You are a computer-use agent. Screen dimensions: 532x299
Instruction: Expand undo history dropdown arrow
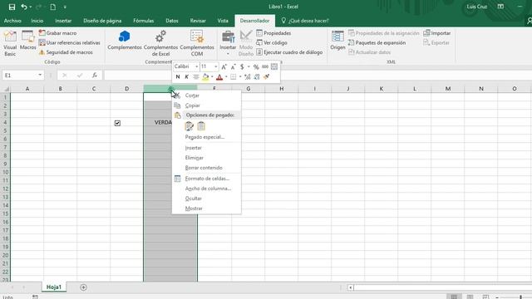pyautogui.click(x=30, y=7)
